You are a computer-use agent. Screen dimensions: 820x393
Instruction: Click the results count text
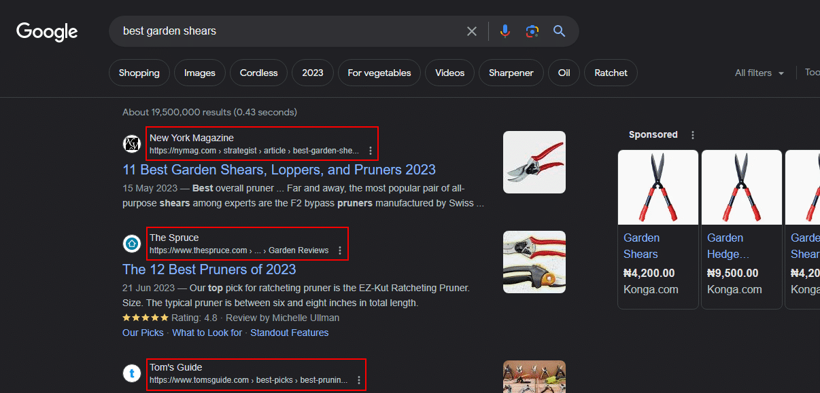pyautogui.click(x=209, y=112)
